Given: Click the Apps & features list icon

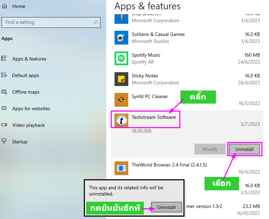Looking at the screenshot, I should (4, 58).
